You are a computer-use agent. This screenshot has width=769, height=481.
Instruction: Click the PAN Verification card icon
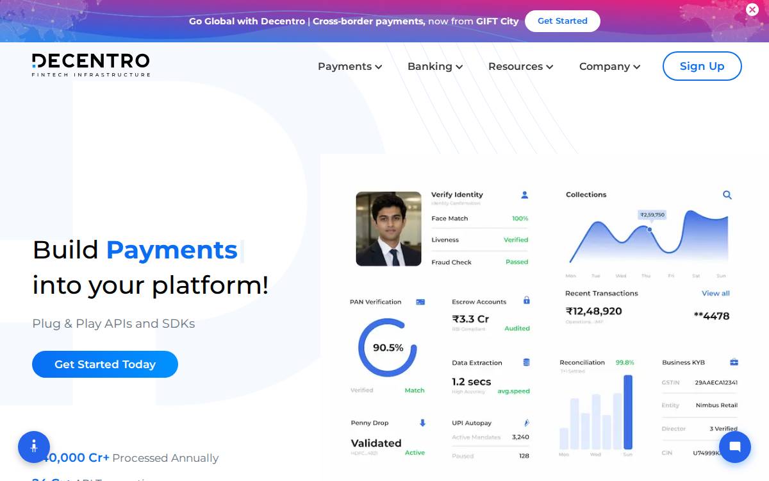coord(420,302)
